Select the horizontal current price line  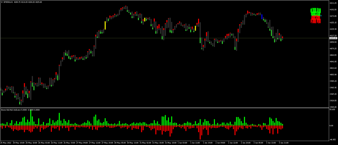pyautogui.click(x=132, y=38)
